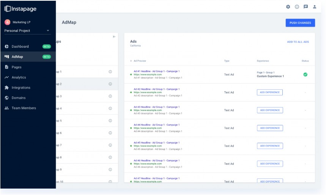Click the Pages document icon
The height and width of the screenshot is (195, 326).
[7, 67]
